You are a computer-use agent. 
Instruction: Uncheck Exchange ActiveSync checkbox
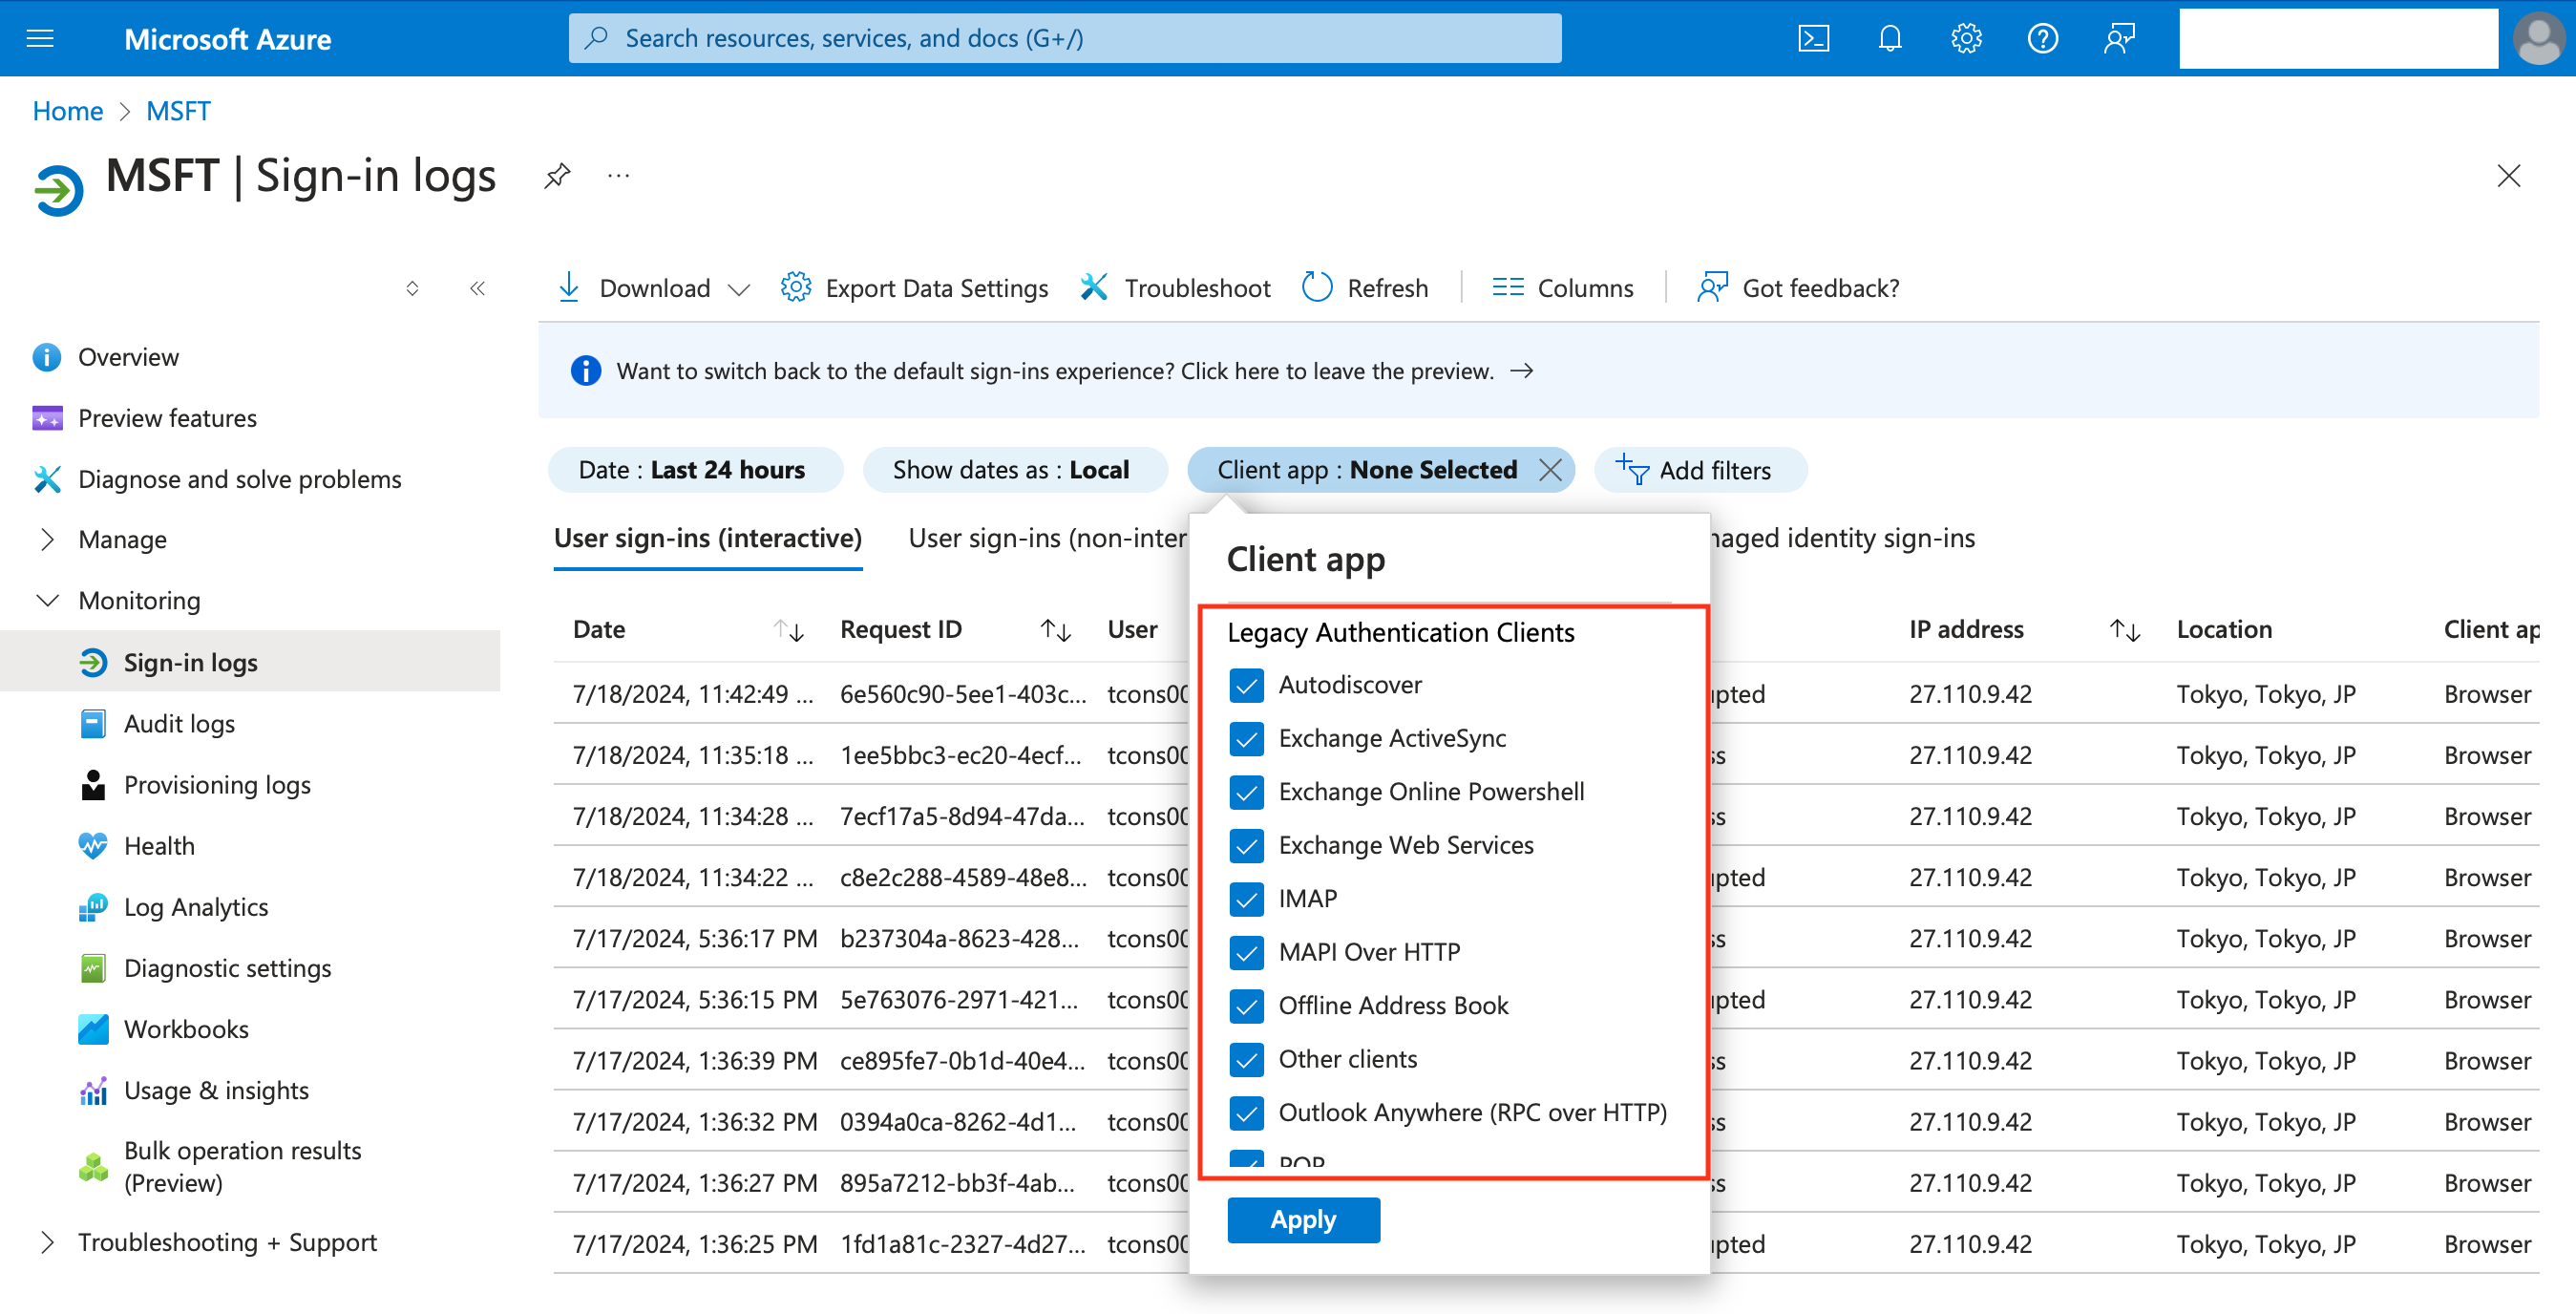click(x=1246, y=738)
